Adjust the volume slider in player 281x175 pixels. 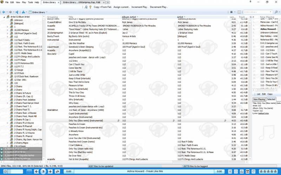(x=15, y=171)
